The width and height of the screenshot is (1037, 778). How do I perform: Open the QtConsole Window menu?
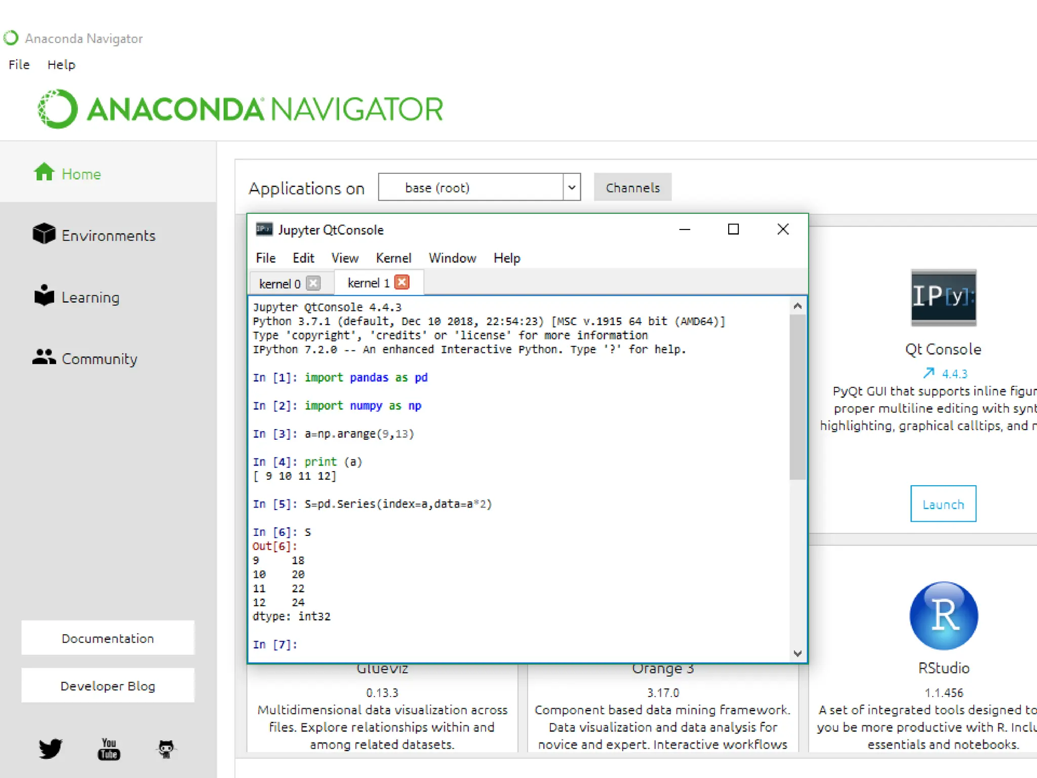[452, 258]
